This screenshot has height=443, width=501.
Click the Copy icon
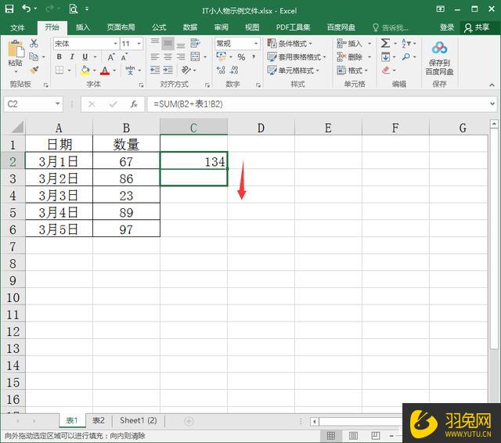click(34, 57)
